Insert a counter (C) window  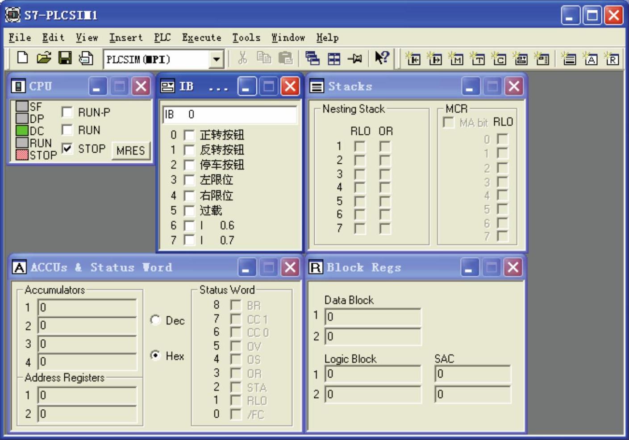(499, 58)
